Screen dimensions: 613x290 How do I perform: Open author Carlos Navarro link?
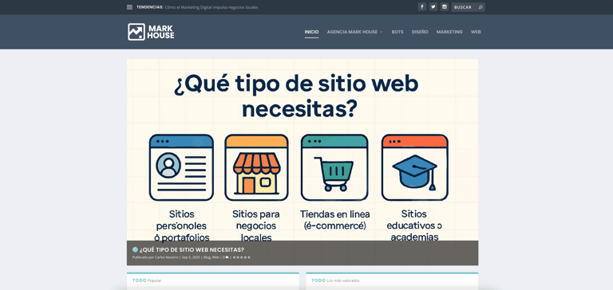tap(167, 257)
